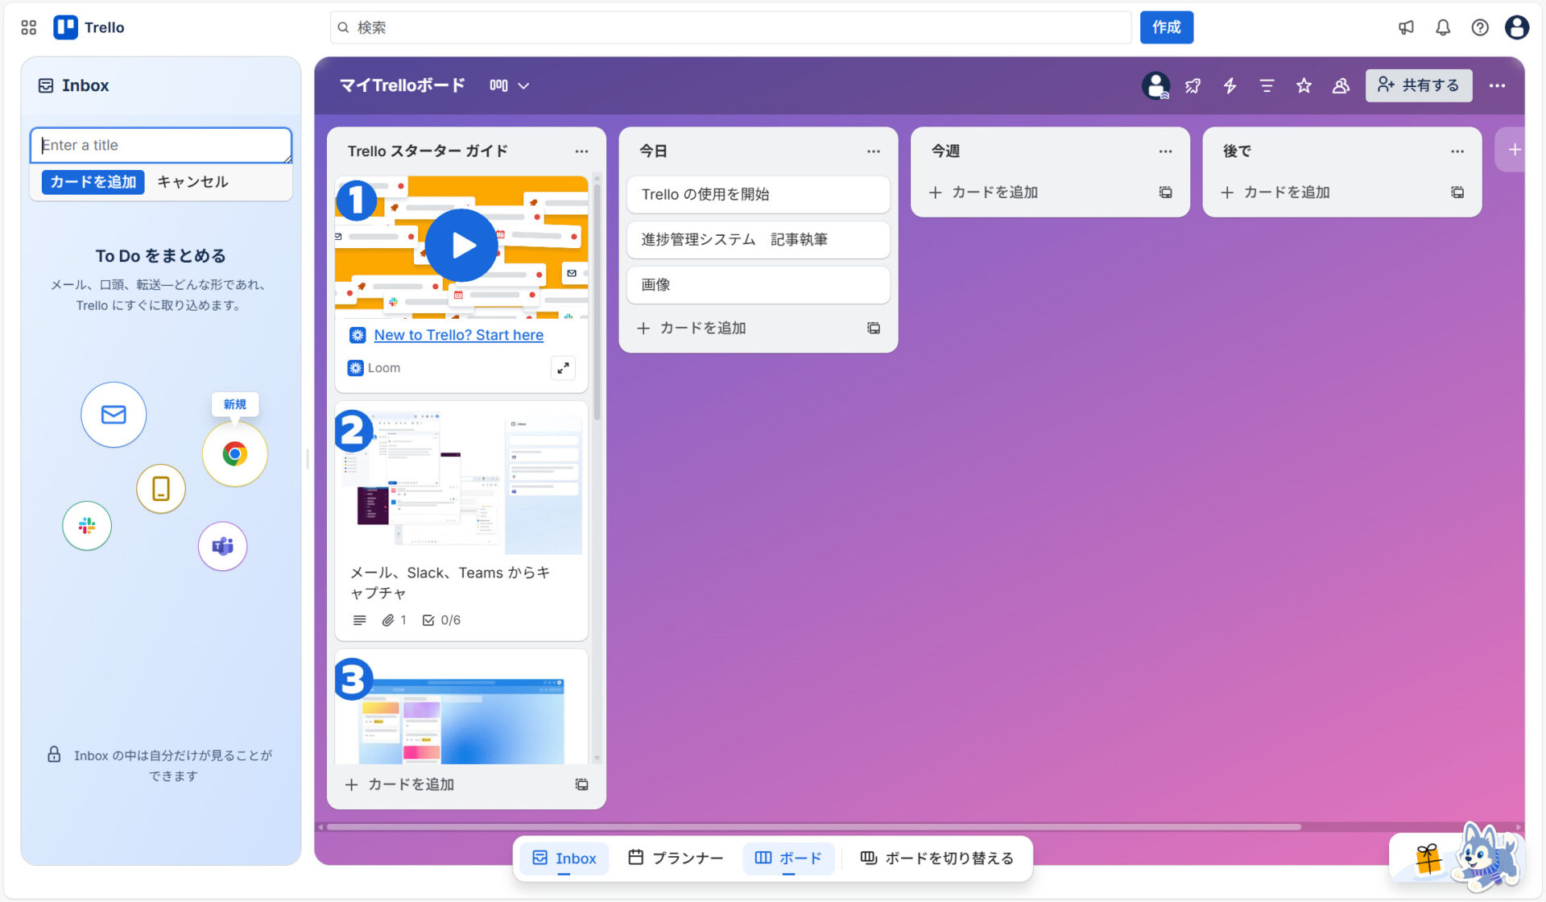Open the board filter icon
Viewport: 1546px width, 902px height.
tap(1267, 85)
